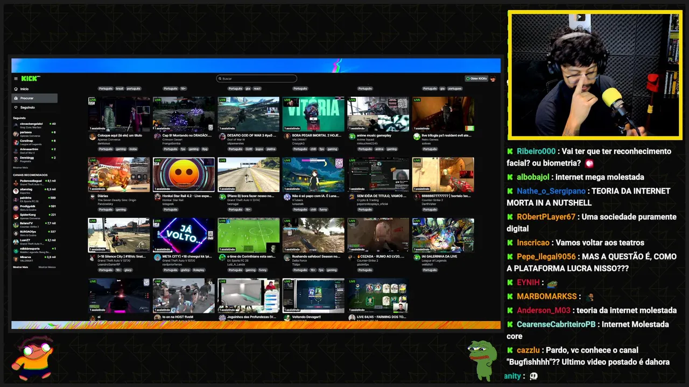Open the 'Cap 9! Montando no DRAGÃO' stream thumbnail
The width and height of the screenshot is (689, 387).
(x=184, y=114)
